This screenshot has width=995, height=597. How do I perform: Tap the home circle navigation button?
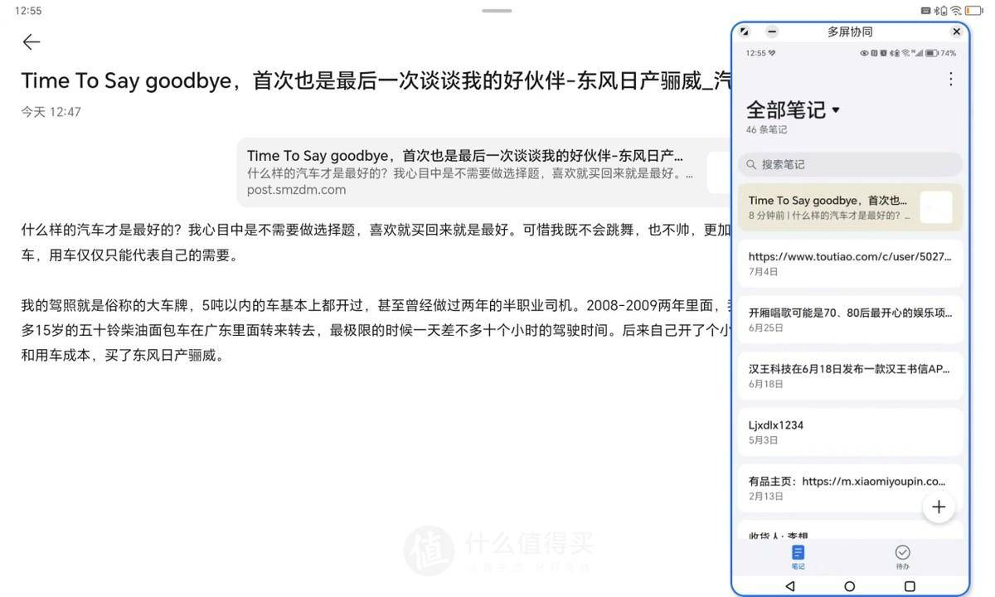click(x=849, y=585)
